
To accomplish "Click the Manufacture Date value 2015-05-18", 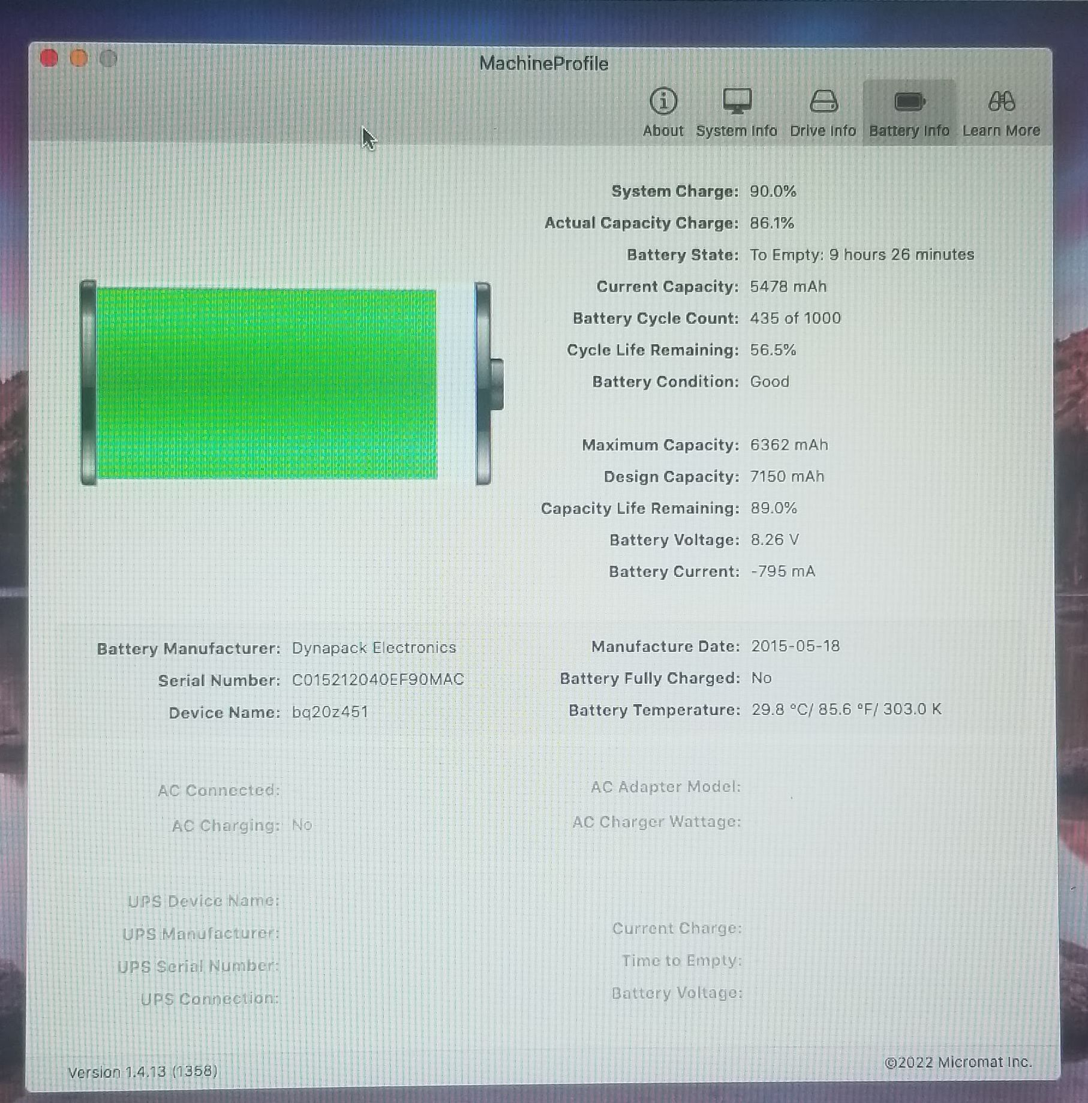I will coord(795,646).
